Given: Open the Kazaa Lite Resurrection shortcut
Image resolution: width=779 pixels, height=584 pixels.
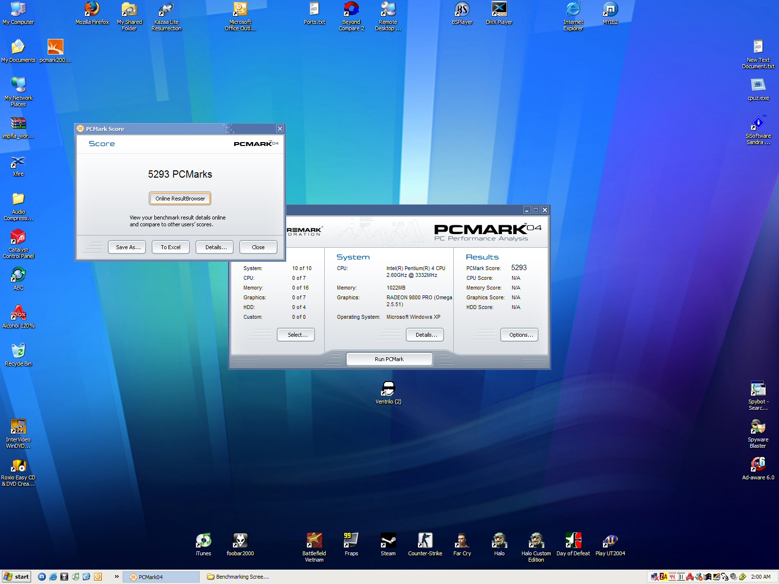Looking at the screenshot, I should click(166, 16).
